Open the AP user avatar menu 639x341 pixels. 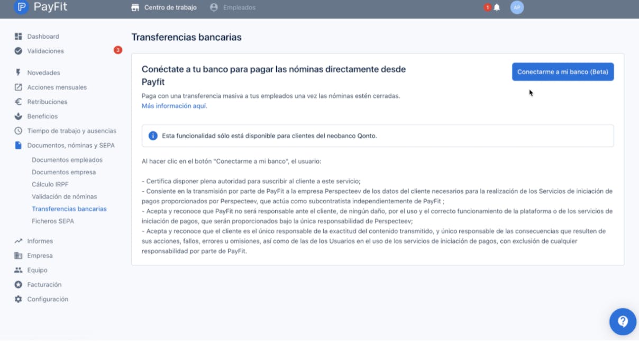coord(517,7)
